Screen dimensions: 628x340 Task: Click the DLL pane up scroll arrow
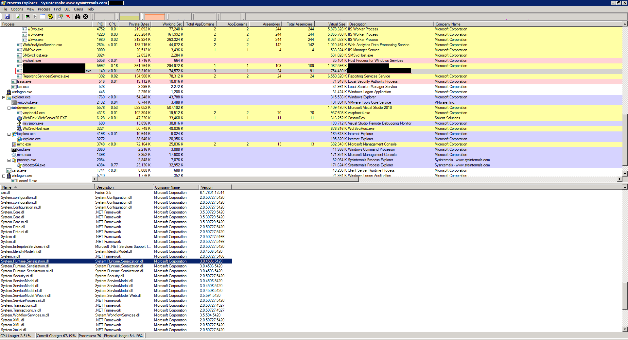point(625,187)
